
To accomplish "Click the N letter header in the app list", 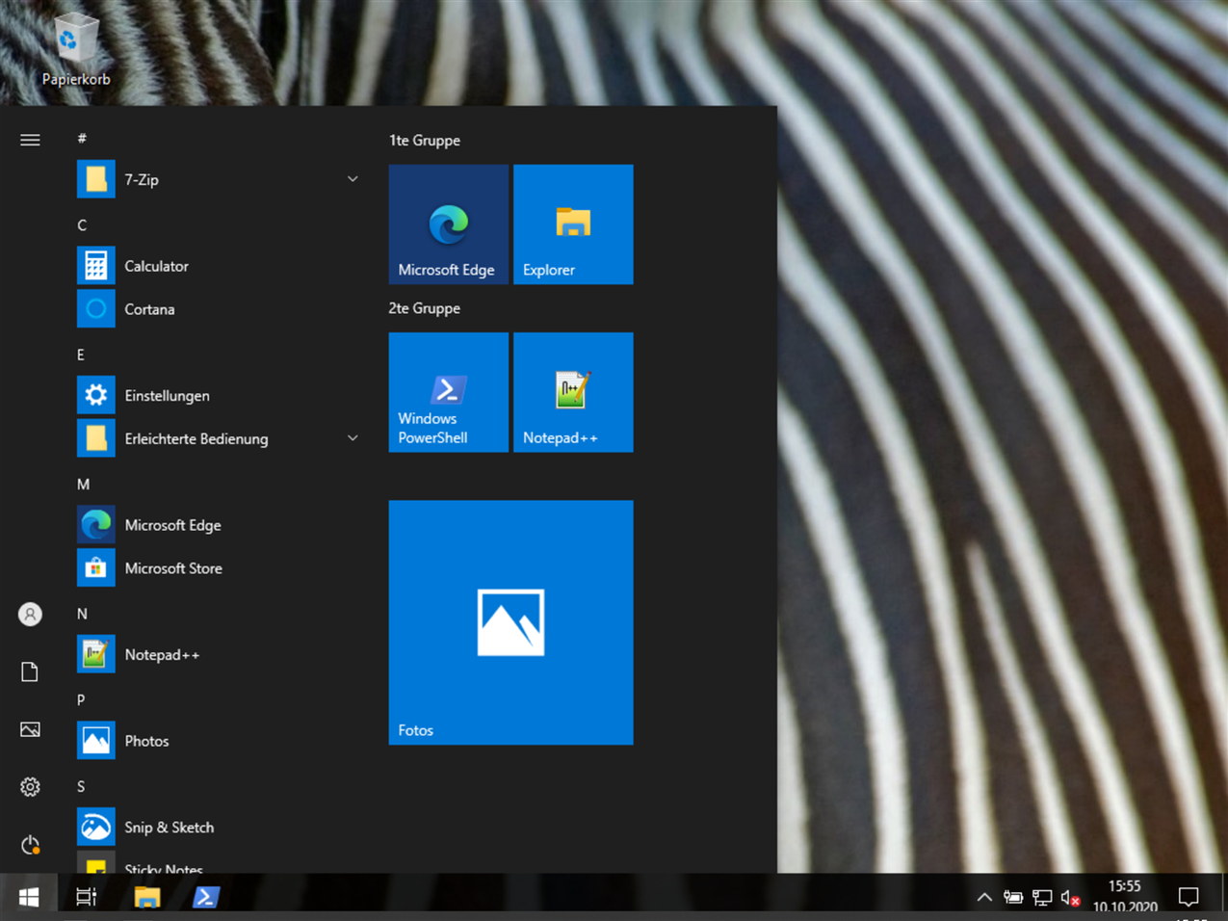I will click(82, 614).
